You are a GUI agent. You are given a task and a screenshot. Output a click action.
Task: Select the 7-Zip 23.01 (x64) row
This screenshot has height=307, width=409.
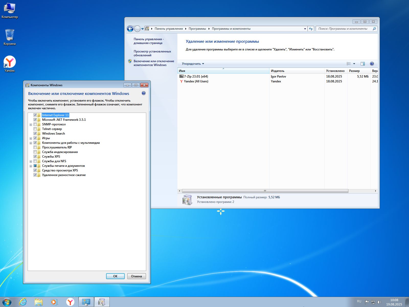point(278,76)
